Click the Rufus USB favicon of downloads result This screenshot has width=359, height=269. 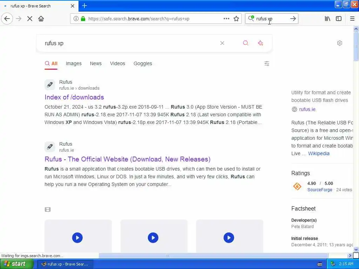click(50, 85)
